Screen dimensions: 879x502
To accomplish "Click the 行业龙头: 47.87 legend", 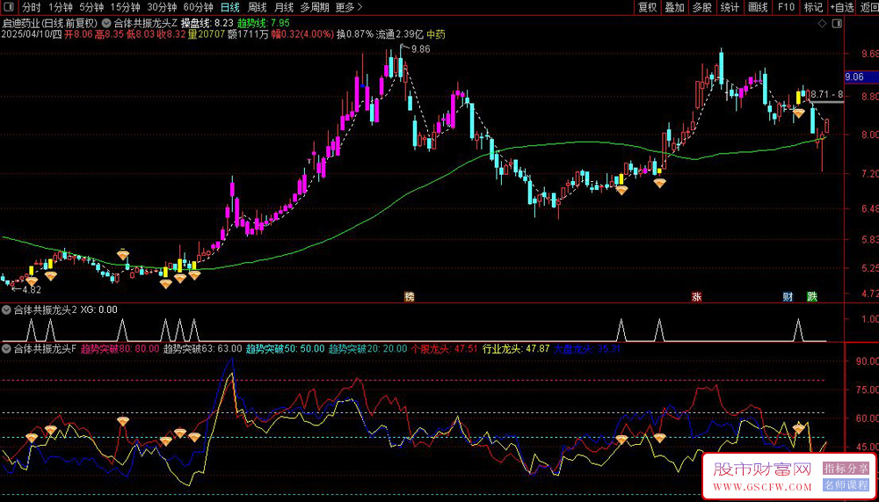I will coord(516,348).
